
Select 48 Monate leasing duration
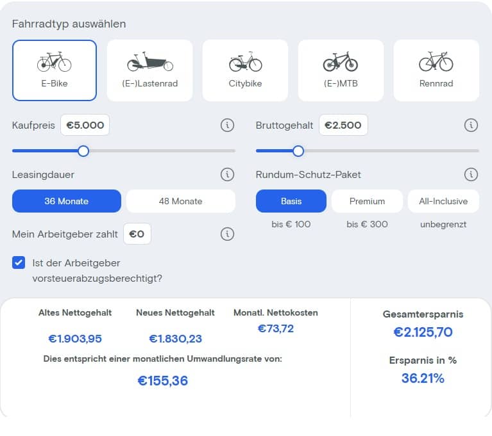tap(181, 201)
